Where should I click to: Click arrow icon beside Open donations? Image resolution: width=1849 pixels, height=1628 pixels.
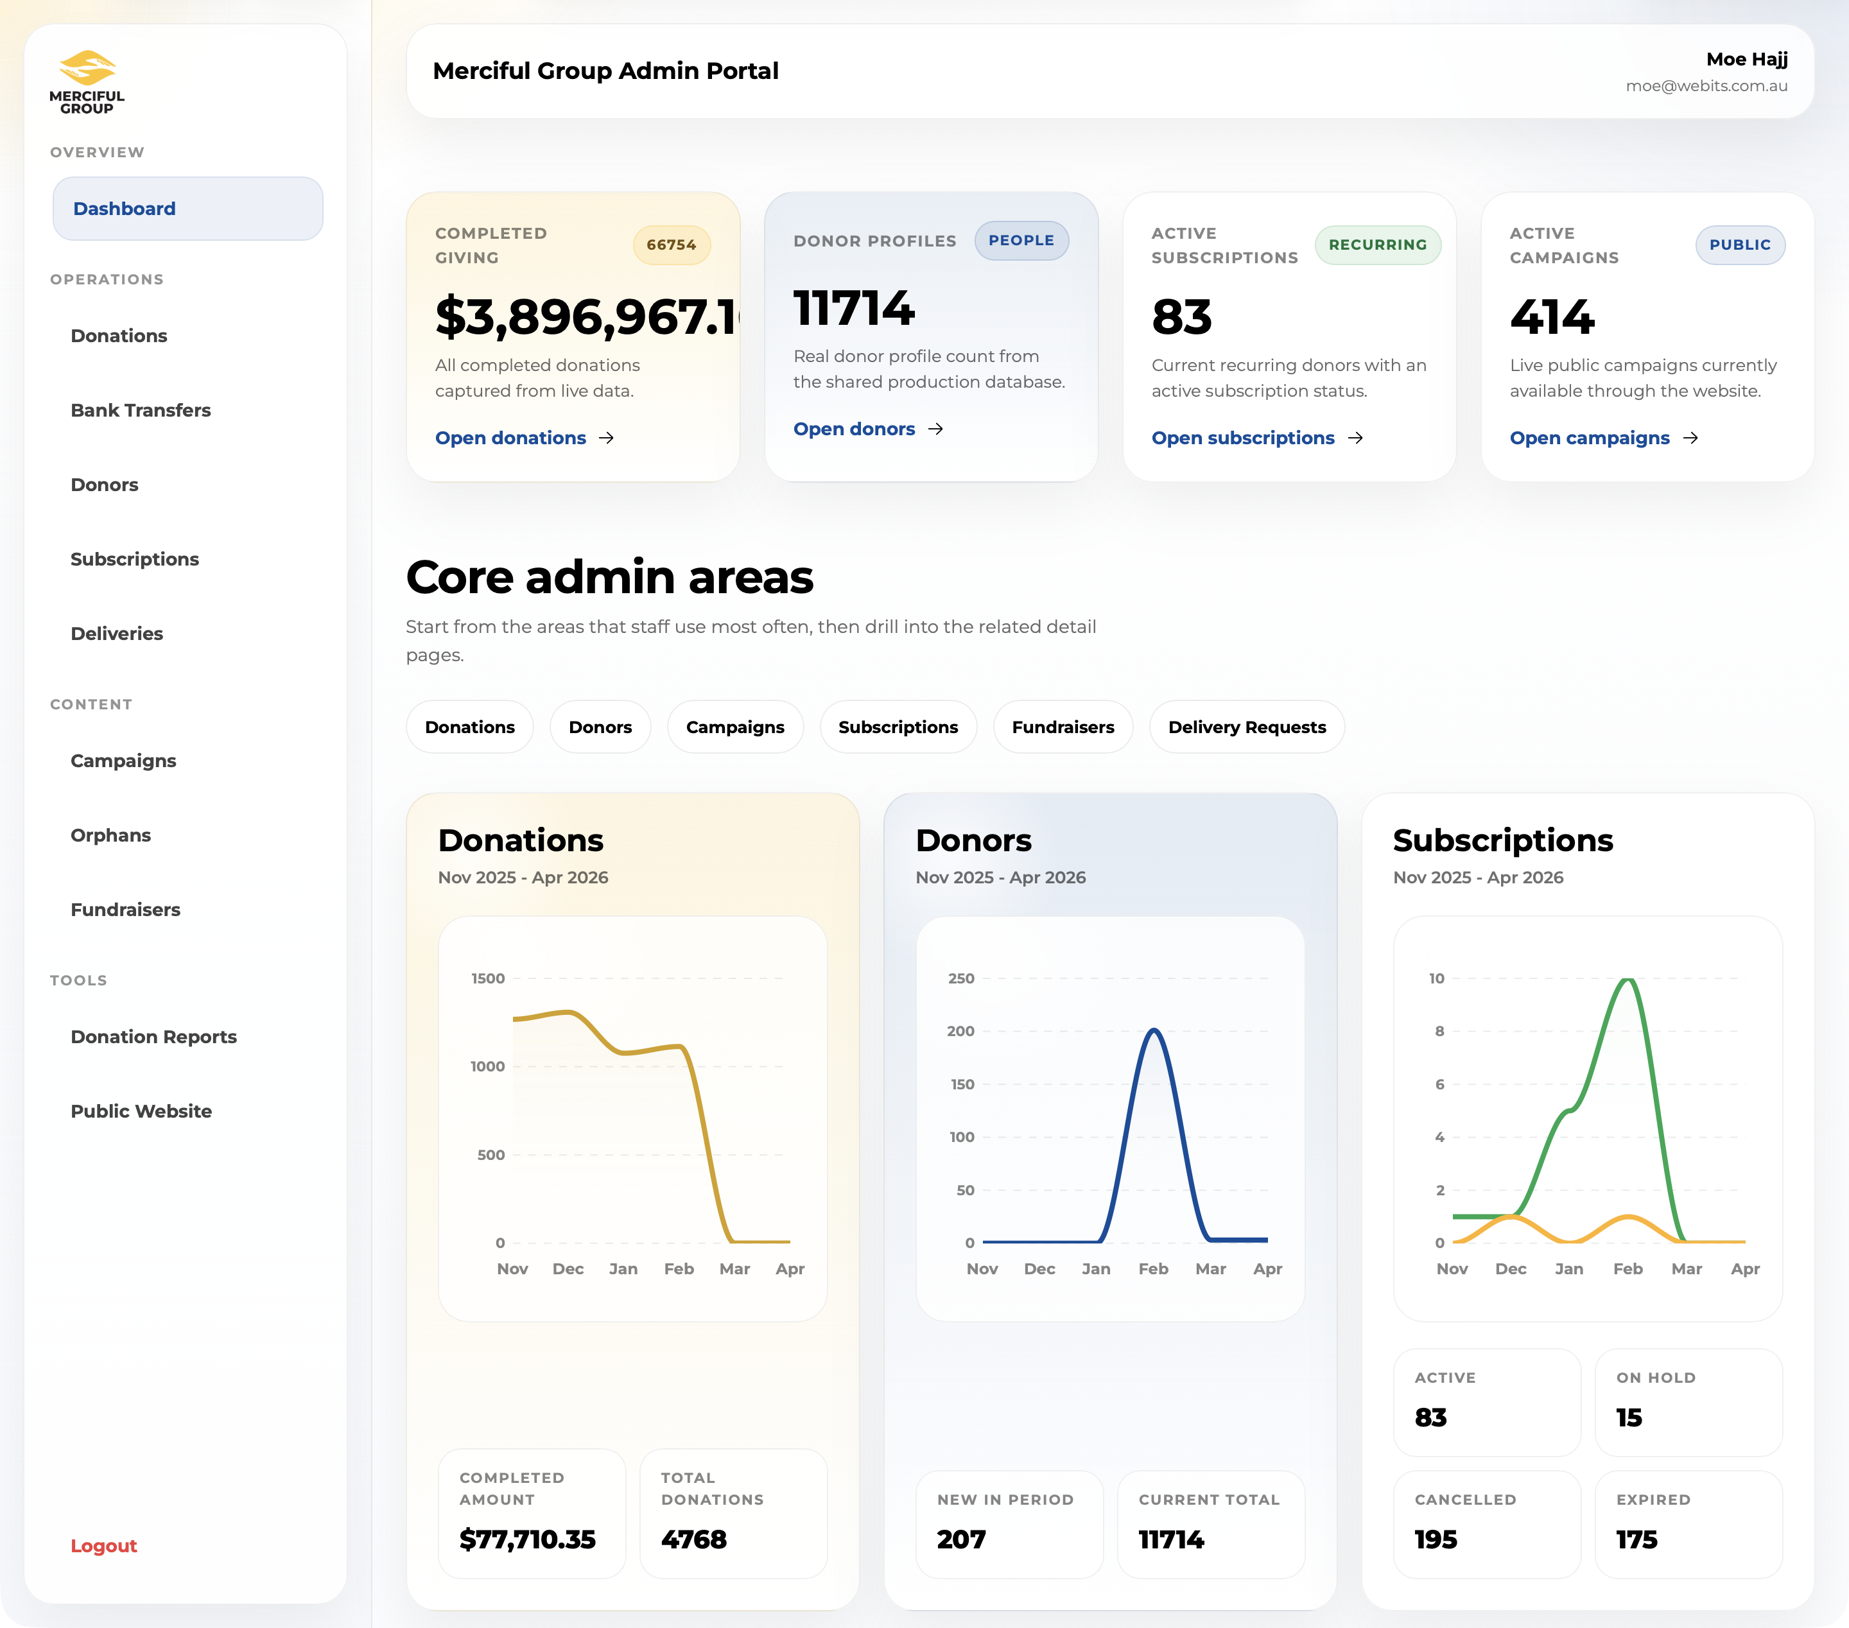(607, 438)
